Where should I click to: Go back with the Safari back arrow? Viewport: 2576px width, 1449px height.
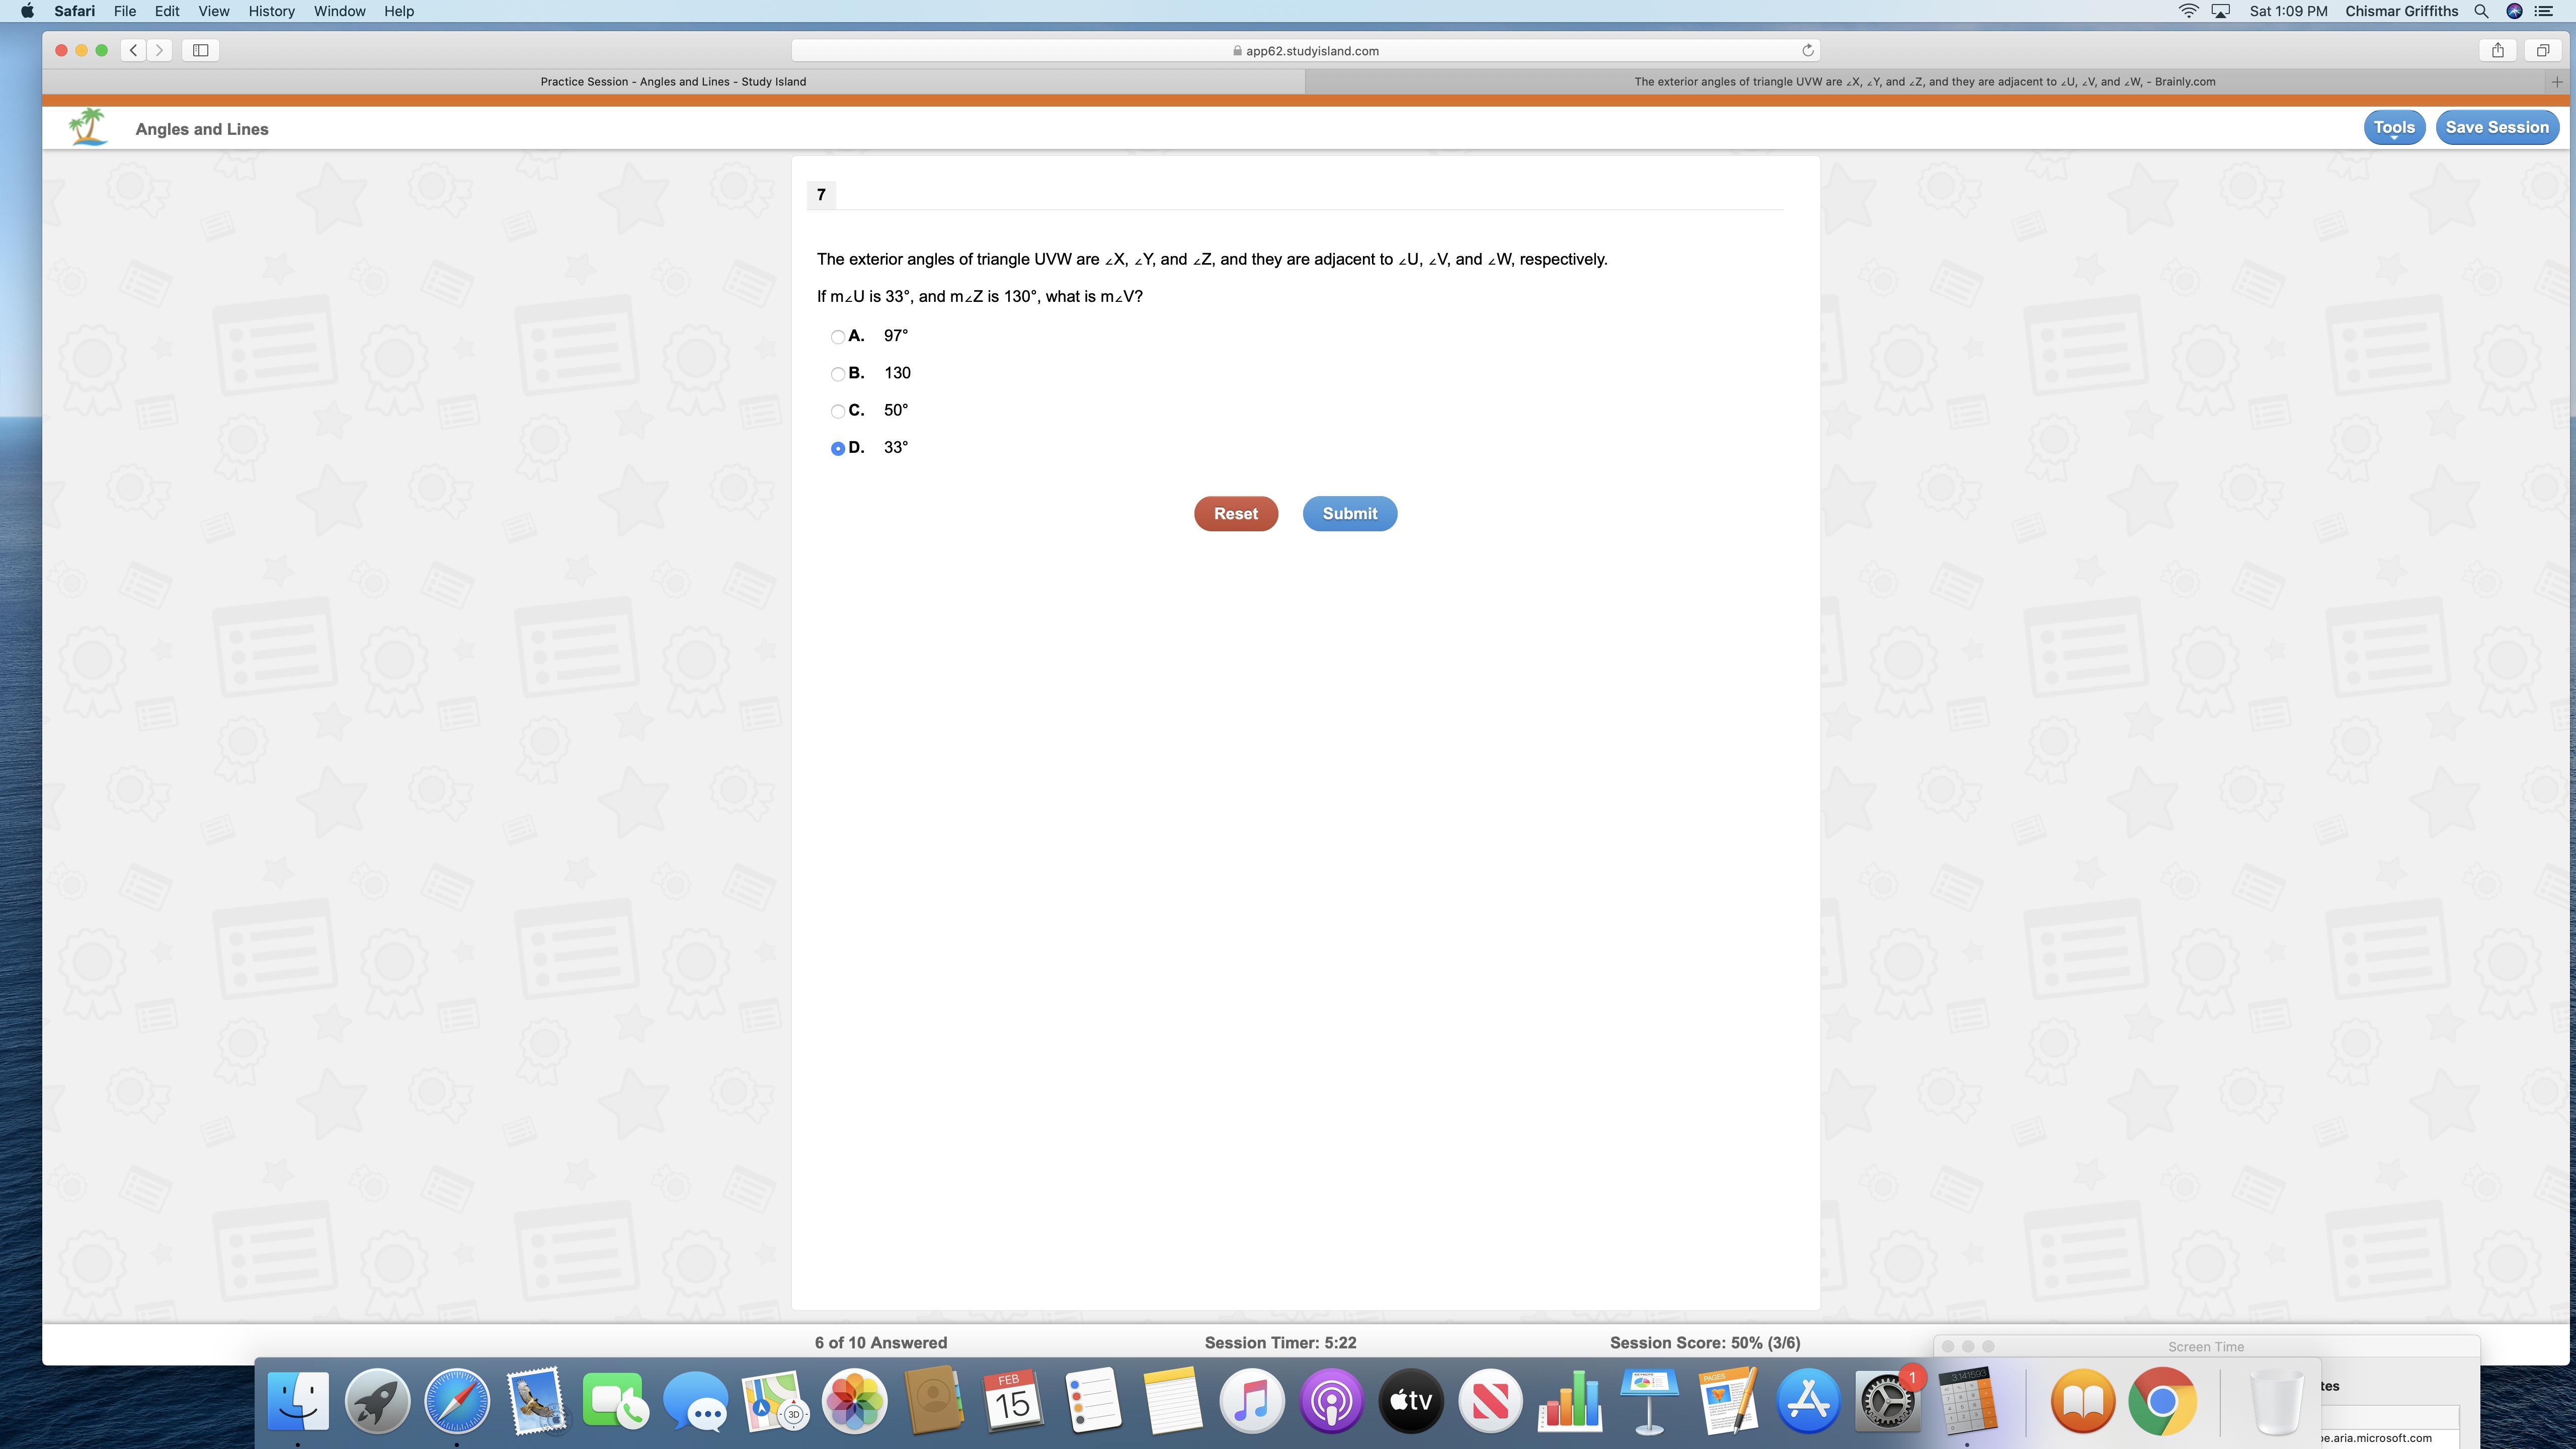(x=134, y=50)
